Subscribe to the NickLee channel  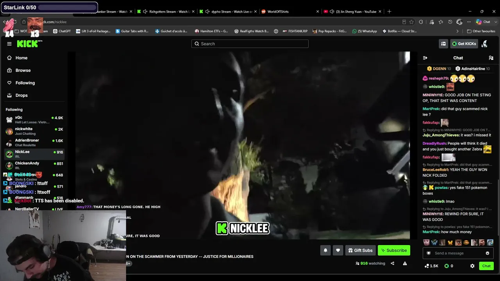click(x=394, y=250)
